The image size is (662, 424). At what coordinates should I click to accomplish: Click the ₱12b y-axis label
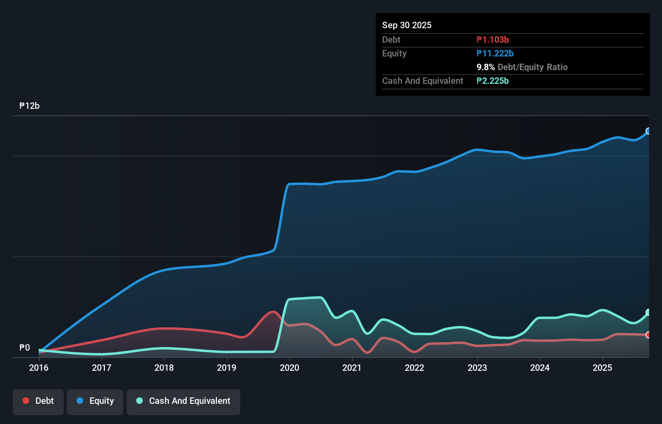pyautogui.click(x=29, y=106)
